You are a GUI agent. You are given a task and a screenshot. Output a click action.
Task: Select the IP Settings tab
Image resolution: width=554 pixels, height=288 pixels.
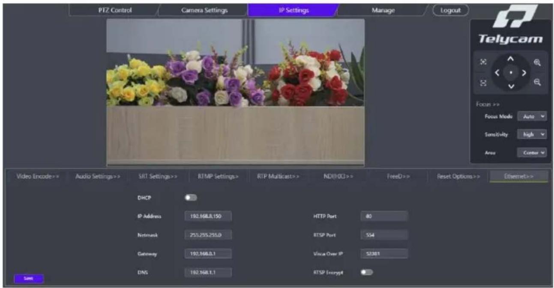tap(293, 10)
